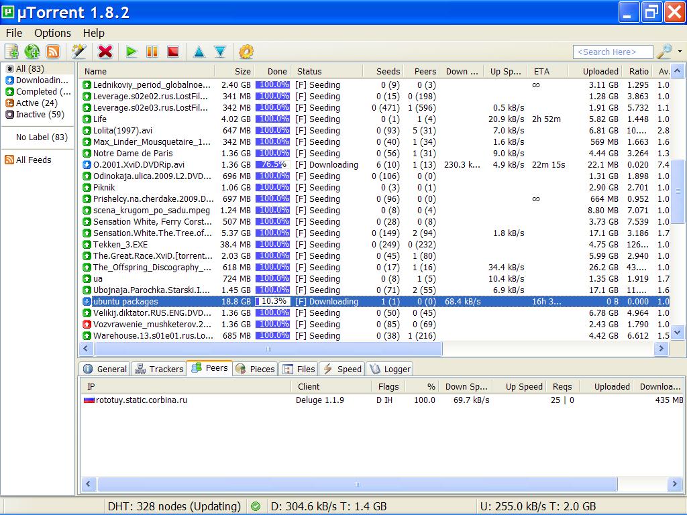Click the Create New Torrent wand icon
The width and height of the screenshot is (687, 515).
(x=78, y=52)
